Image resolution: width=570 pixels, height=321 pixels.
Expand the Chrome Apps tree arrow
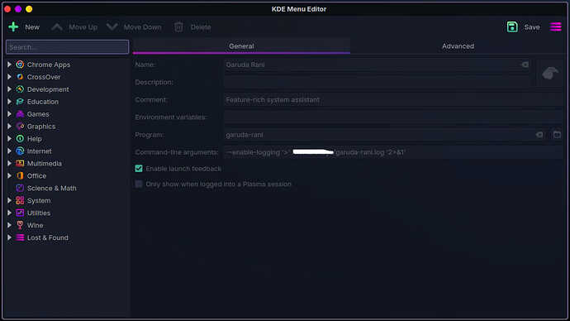point(9,65)
